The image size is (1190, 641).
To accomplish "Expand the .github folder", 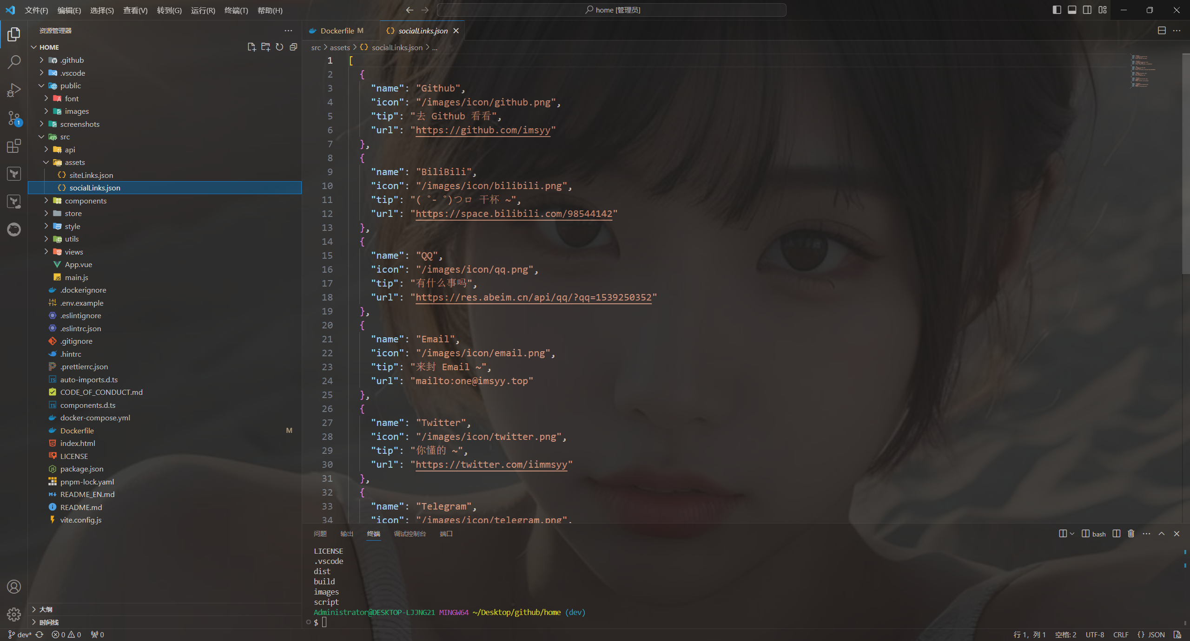I will click(x=165, y=60).
